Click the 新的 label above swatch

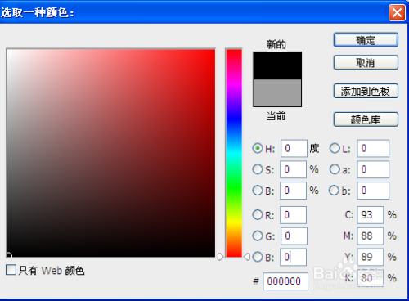(276, 44)
